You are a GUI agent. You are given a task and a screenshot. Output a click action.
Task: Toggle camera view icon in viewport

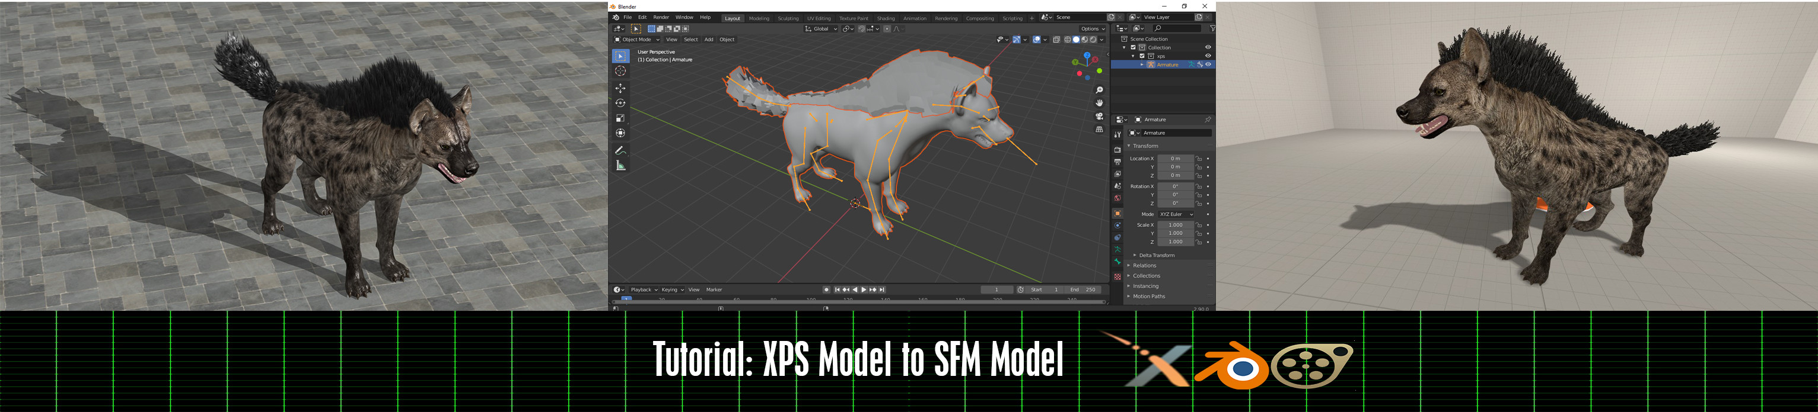[1099, 116]
